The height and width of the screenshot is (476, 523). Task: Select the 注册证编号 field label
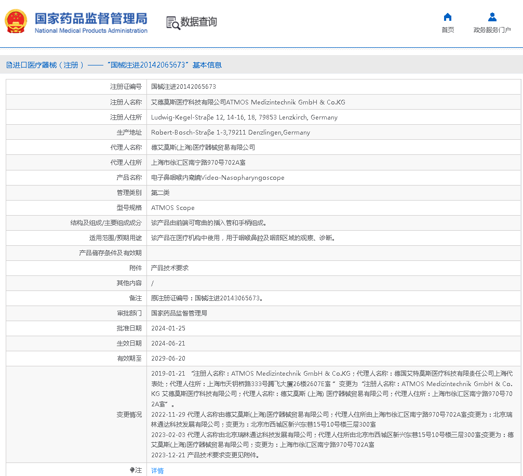[126, 87]
